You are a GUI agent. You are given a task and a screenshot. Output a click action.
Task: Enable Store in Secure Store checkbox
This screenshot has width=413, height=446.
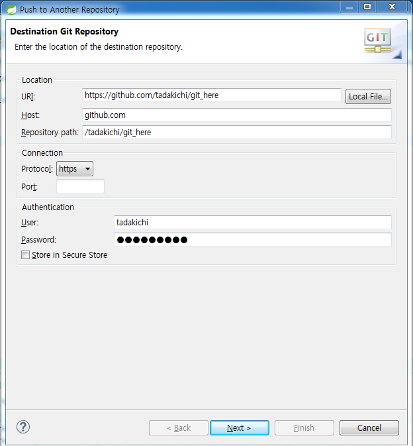[25, 255]
